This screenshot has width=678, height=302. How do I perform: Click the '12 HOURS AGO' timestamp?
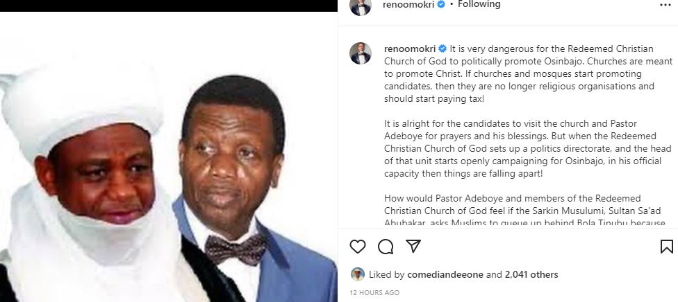[374, 292]
